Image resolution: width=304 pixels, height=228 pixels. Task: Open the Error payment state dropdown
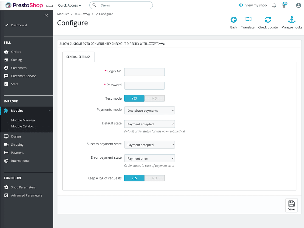point(149,158)
